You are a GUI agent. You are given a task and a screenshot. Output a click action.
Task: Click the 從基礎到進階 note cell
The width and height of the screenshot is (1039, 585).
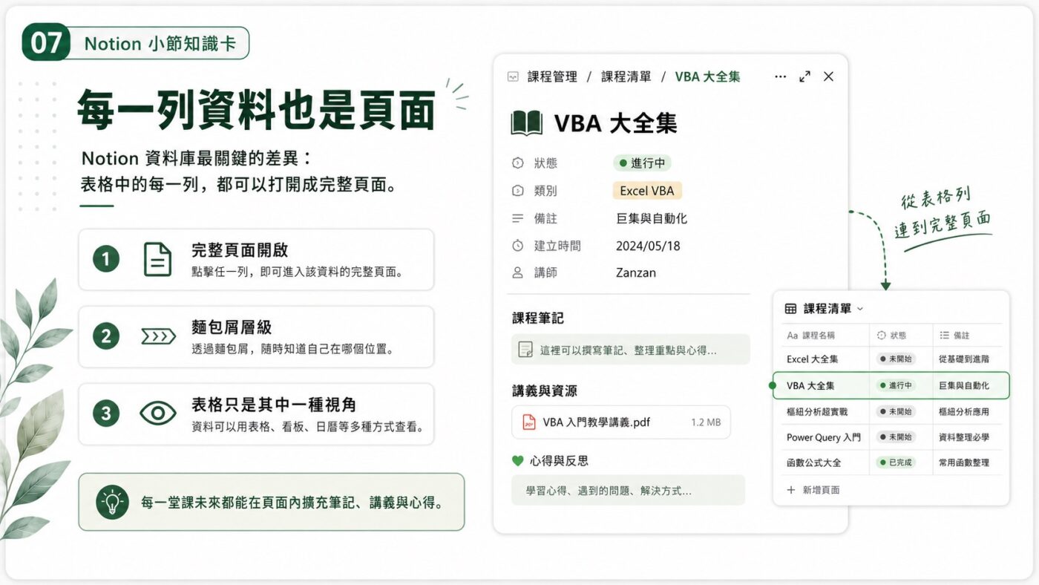(x=963, y=359)
